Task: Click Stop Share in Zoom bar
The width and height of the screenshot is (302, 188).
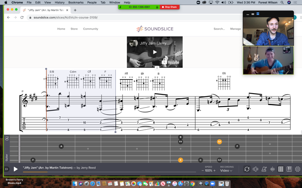Action: [169, 7]
